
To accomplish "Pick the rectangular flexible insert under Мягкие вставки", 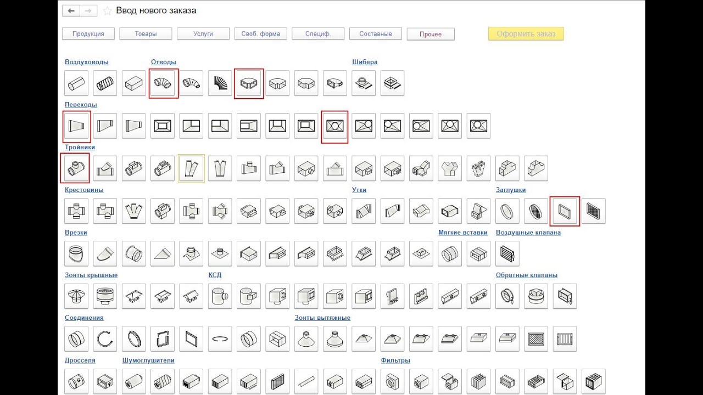I will tap(478, 253).
